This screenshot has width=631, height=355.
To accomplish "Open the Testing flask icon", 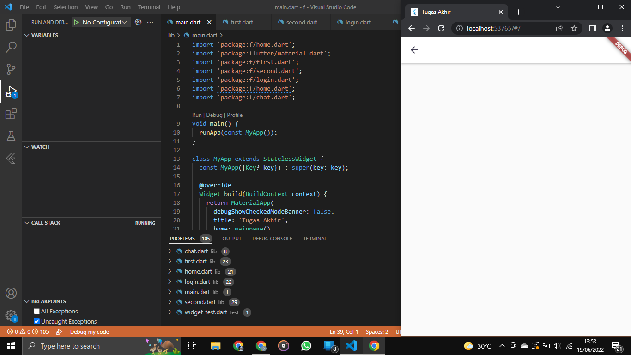I will (x=11, y=136).
